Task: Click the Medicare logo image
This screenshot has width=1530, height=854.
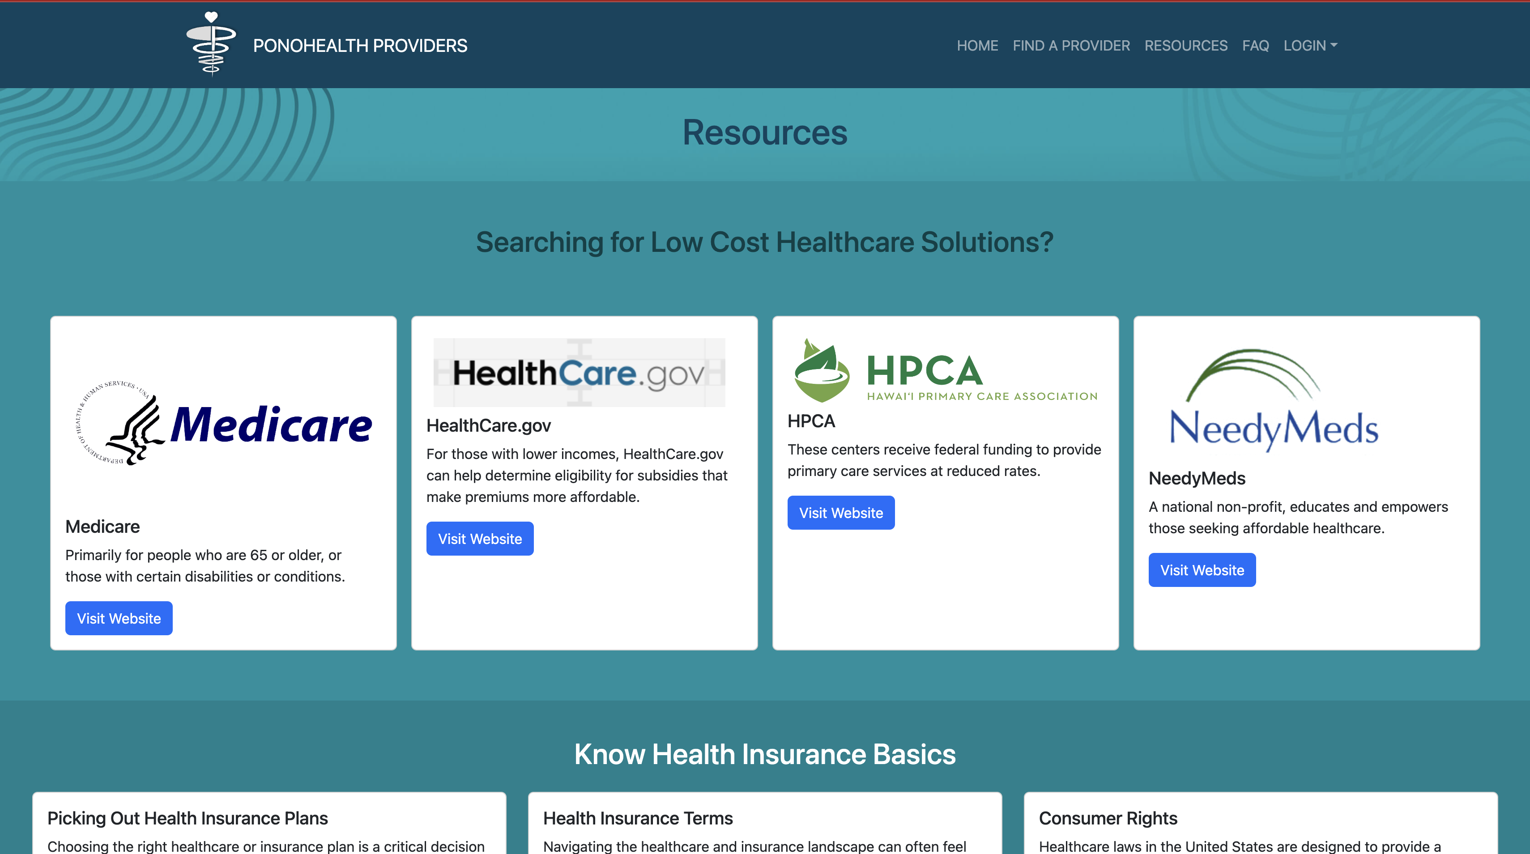Action: (x=223, y=424)
